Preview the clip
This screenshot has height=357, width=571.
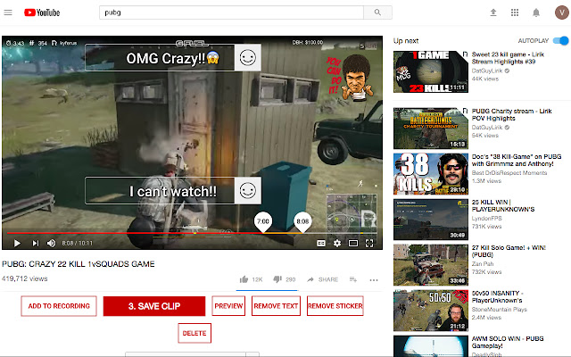[228, 306]
